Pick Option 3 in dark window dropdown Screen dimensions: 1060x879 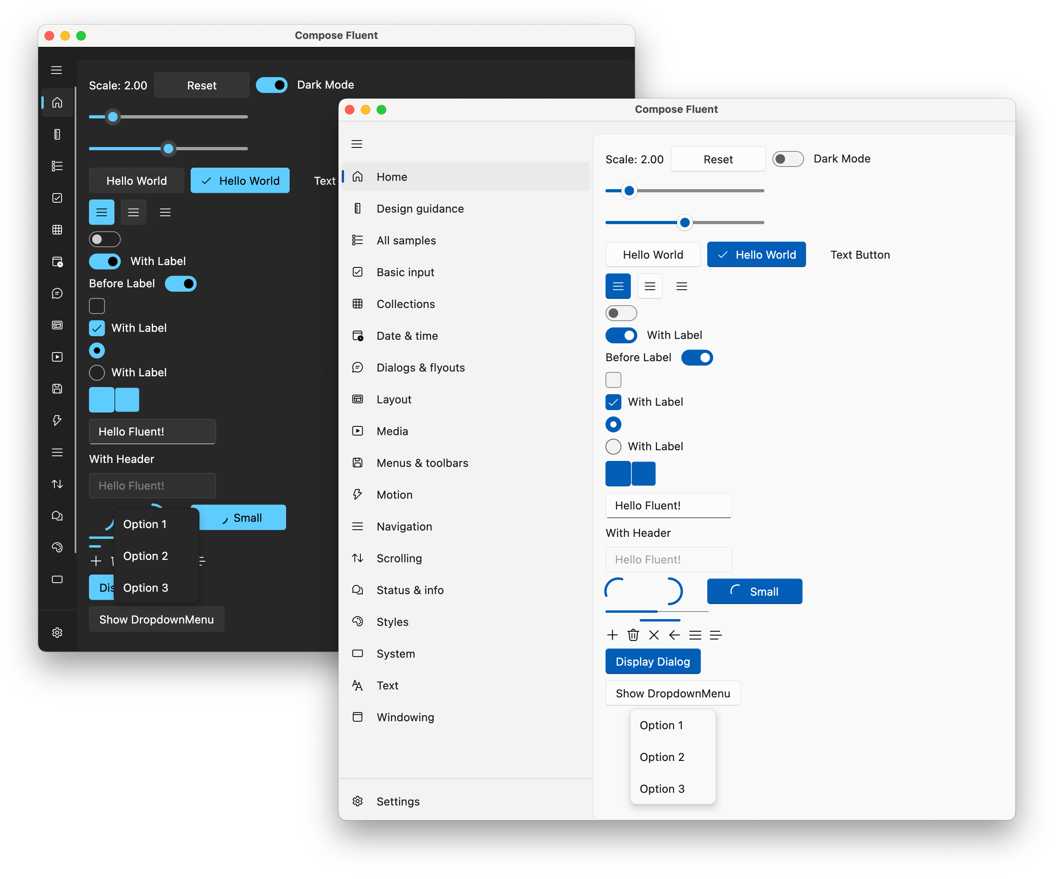(x=146, y=588)
